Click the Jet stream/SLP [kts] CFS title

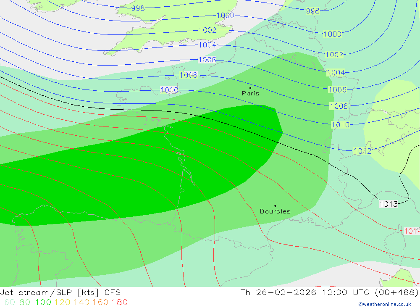[60, 292]
